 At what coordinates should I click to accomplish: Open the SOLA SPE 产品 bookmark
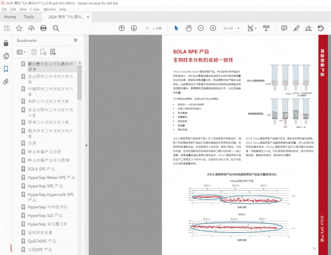coord(41,169)
